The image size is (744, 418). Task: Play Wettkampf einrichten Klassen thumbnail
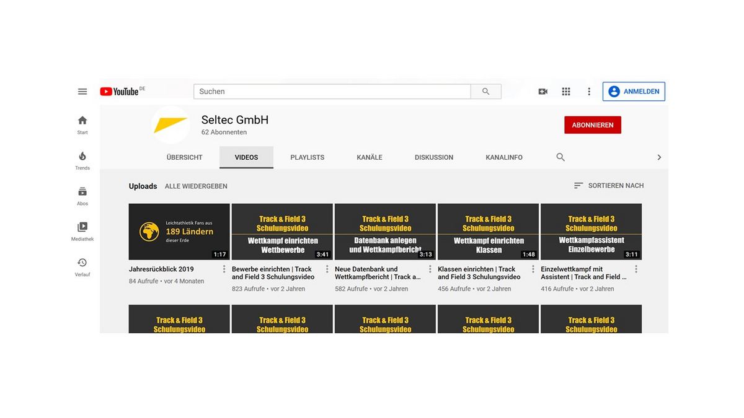(488, 232)
